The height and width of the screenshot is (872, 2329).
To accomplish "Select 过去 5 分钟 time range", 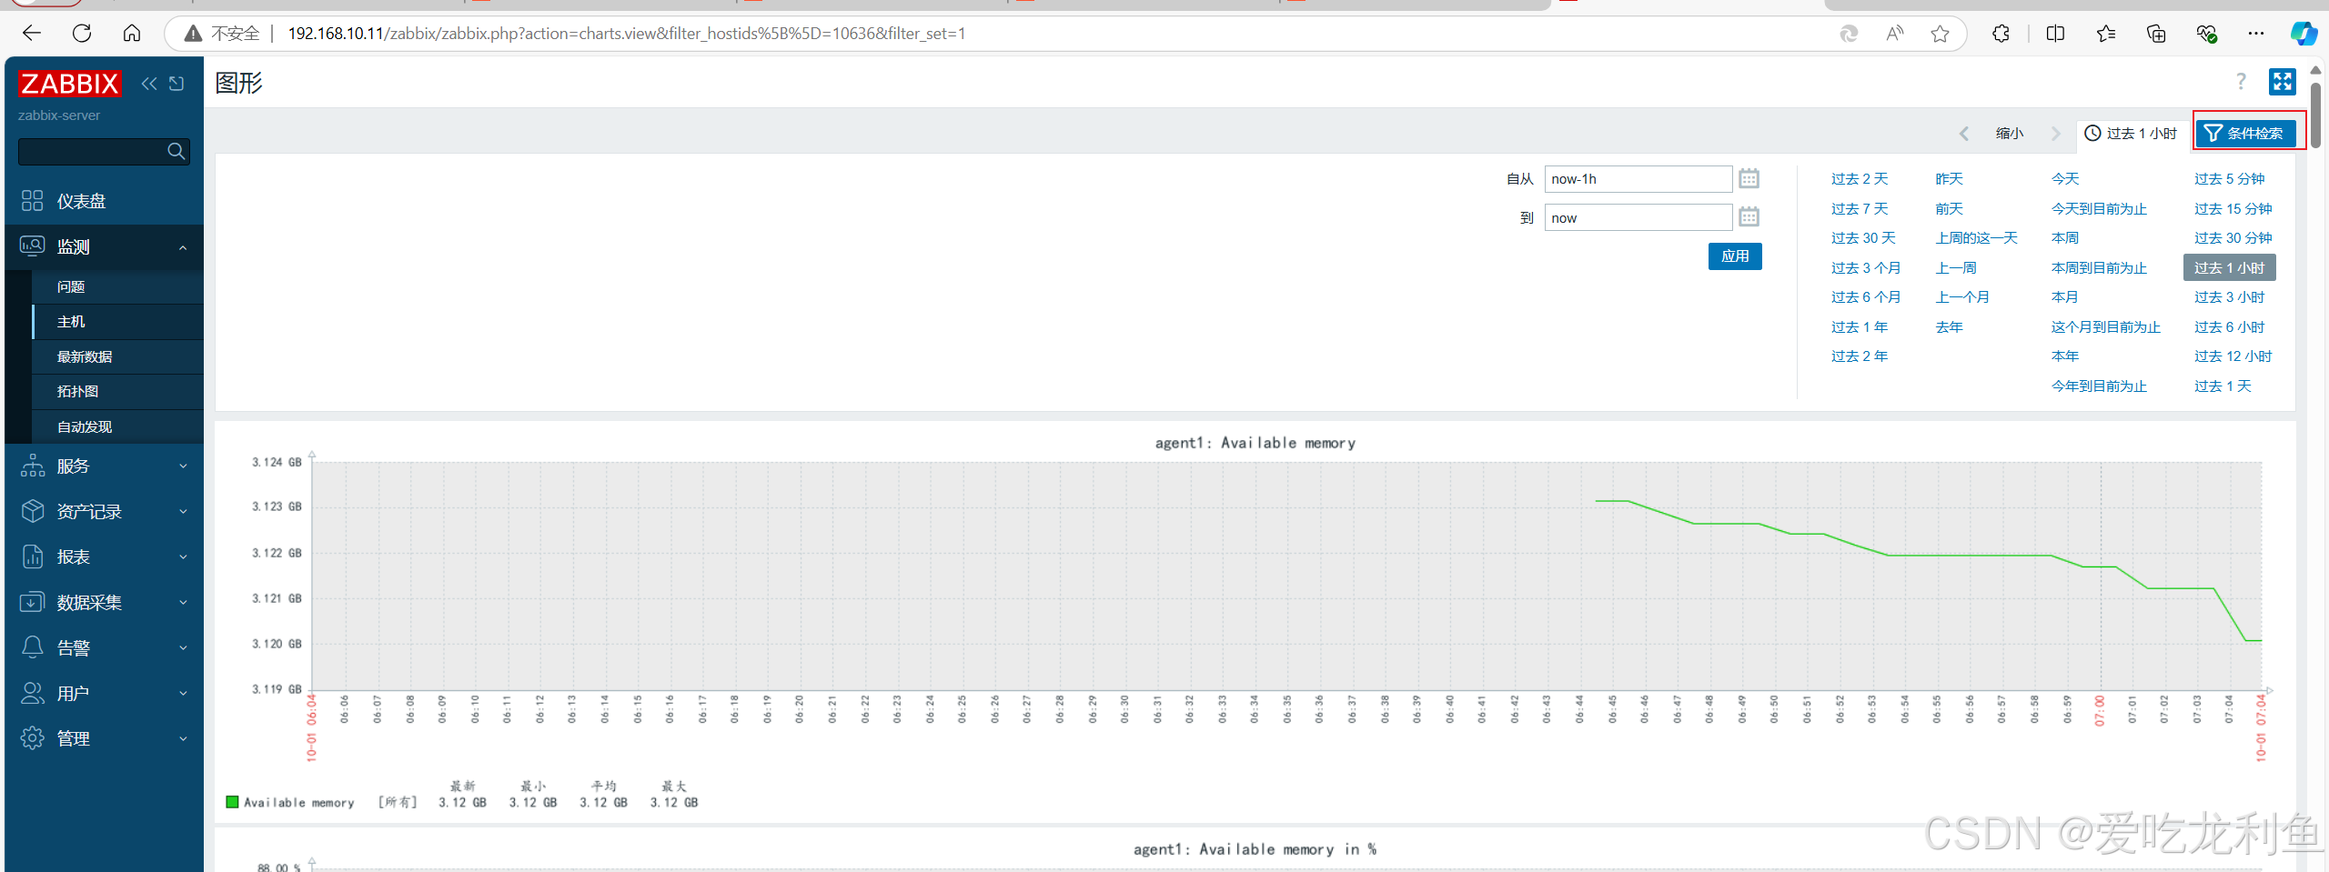I will pyautogui.click(x=2229, y=179).
